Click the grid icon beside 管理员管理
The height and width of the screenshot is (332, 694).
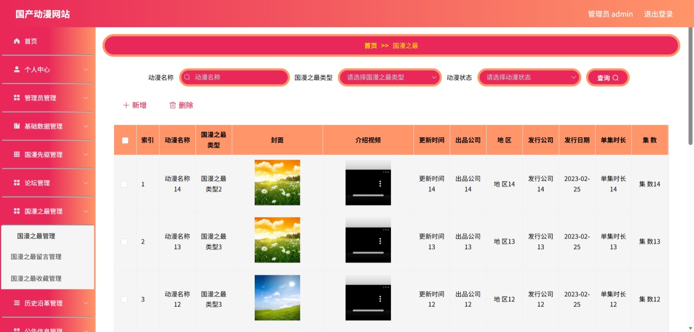tap(17, 98)
